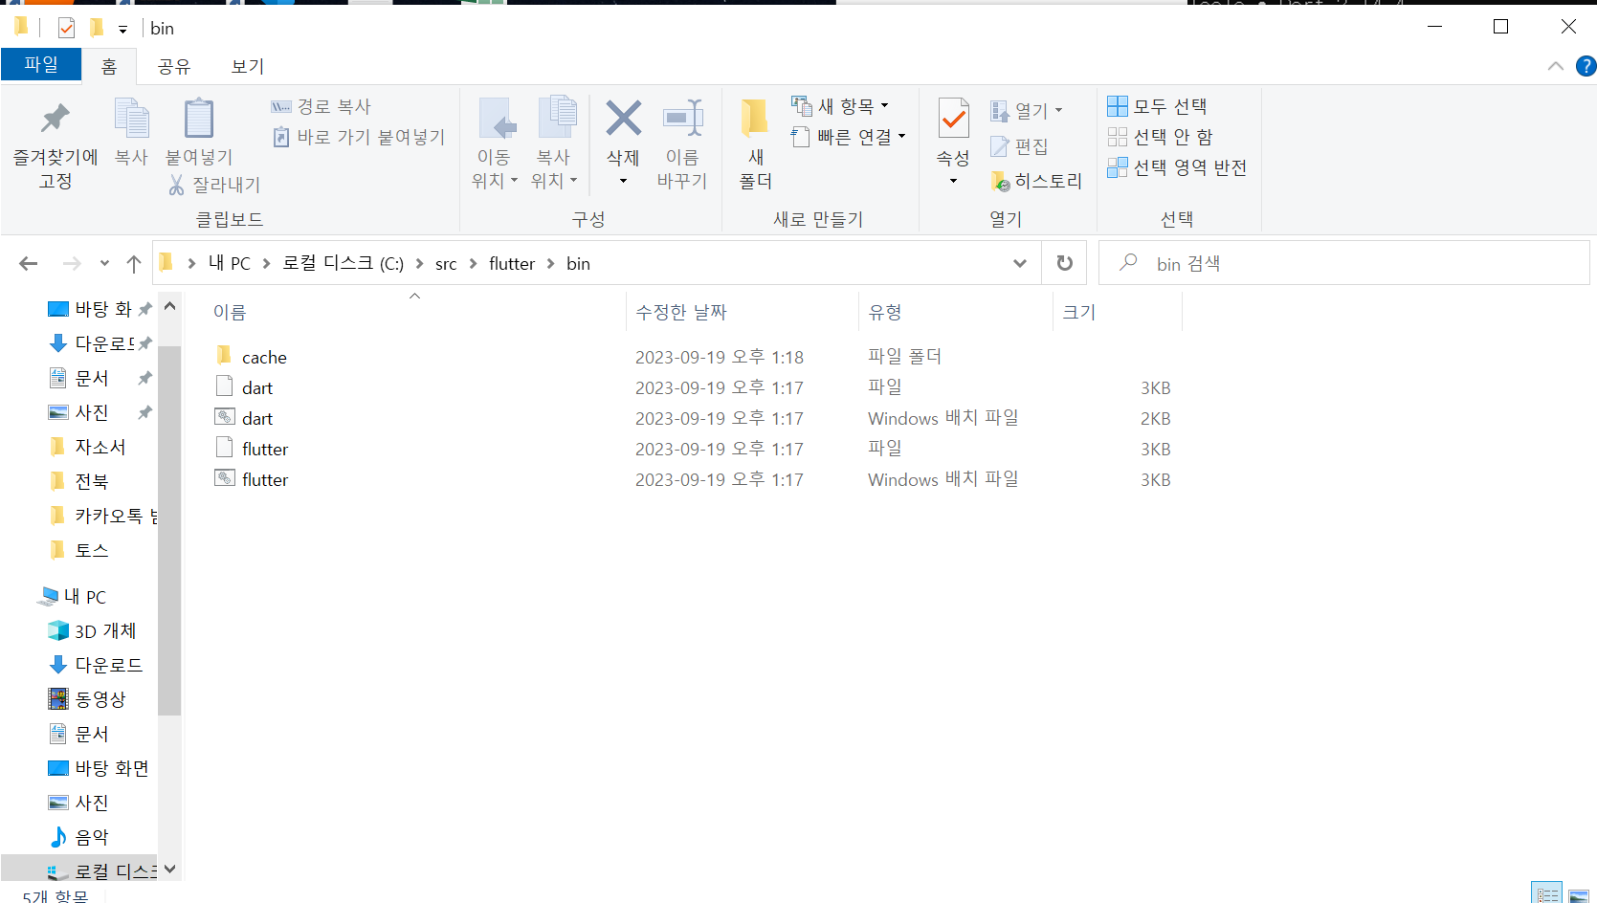Go up one folder level

[x=134, y=263]
